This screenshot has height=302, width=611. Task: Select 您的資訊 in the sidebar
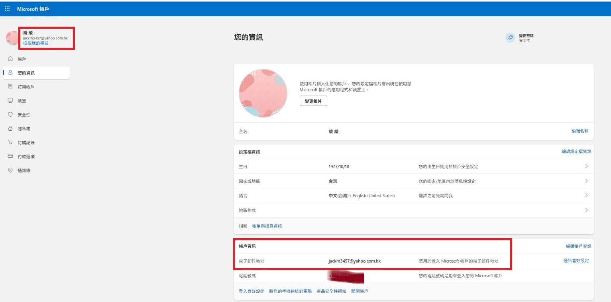click(x=37, y=73)
